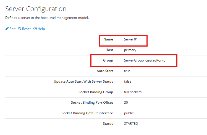Screen dimensions: 207x135
Task: Select the STARTED status value
Action: 131,124
